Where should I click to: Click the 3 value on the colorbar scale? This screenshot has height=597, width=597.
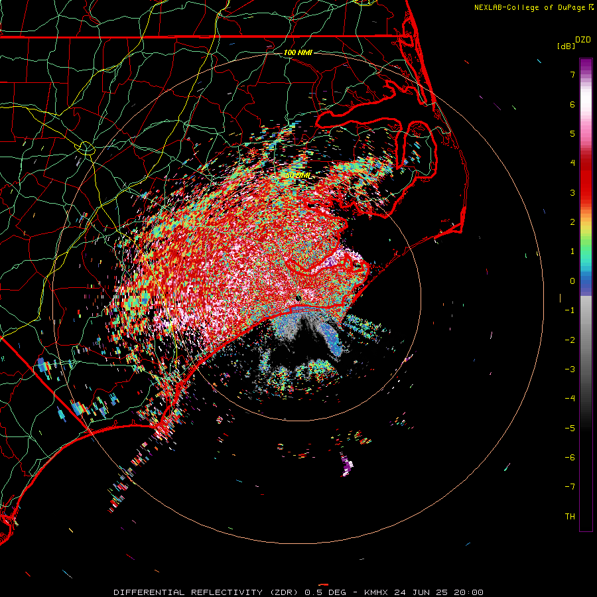(x=572, y=192)
